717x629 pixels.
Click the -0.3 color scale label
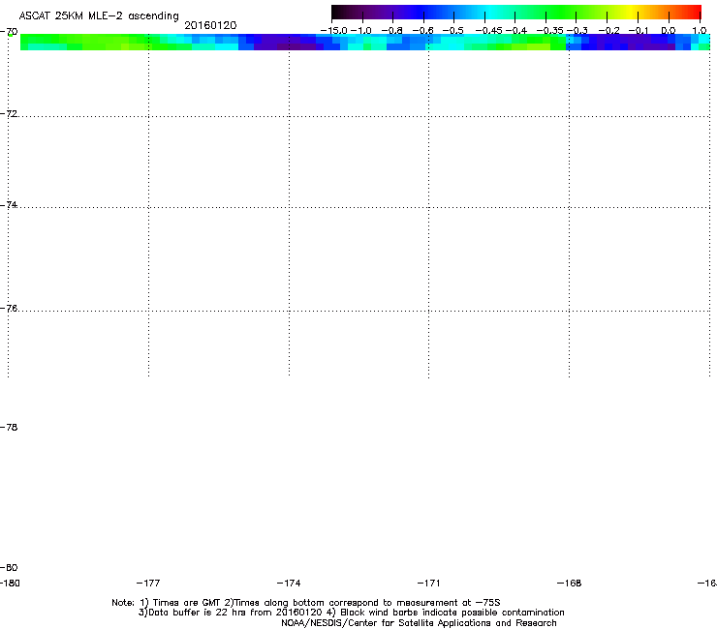(x=577, y=31)
